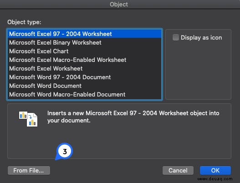The image size is (240, 183).
Task: Select Microsoft Excel Macro-Enabled Worksheet
Action: click(84, 60)
